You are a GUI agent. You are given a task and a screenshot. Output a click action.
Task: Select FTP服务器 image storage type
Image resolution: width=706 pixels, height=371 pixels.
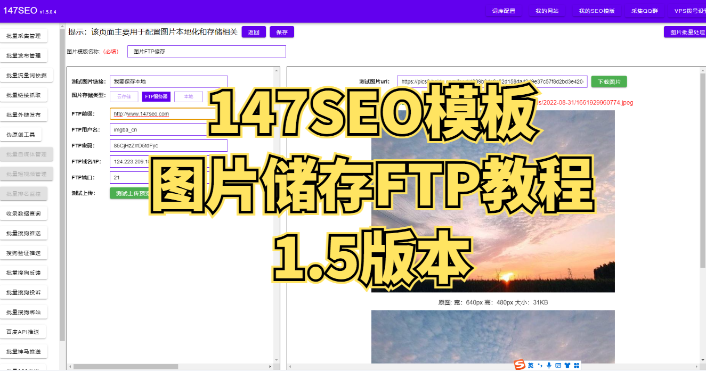[x=156, y=97]
